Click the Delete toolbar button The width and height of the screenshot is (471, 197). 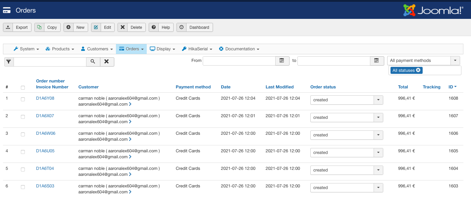131,27
